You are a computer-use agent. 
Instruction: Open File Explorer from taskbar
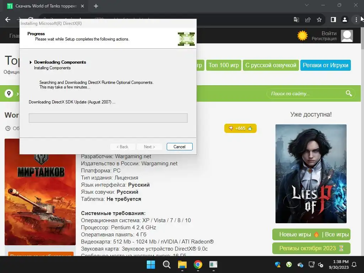click(x=182, y=264)
